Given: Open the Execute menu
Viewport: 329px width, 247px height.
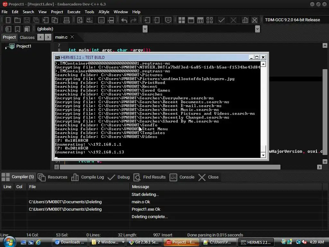Looking at the screenshot, I should click(x=74, y=12).
